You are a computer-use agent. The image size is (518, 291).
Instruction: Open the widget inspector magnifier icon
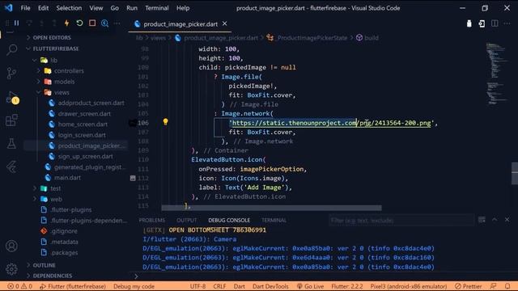coord(104,23)
